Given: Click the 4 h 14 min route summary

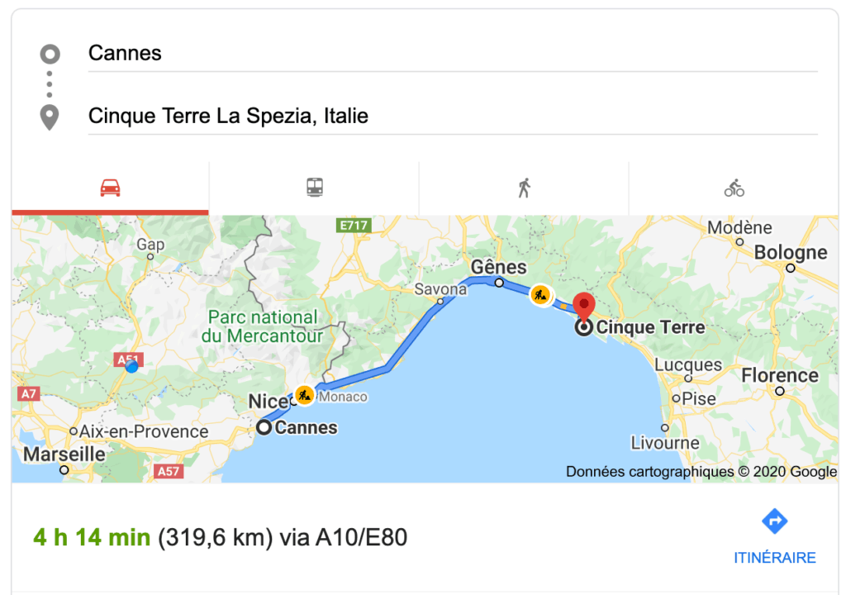Looking at the screenshot, I should point(92,538).
